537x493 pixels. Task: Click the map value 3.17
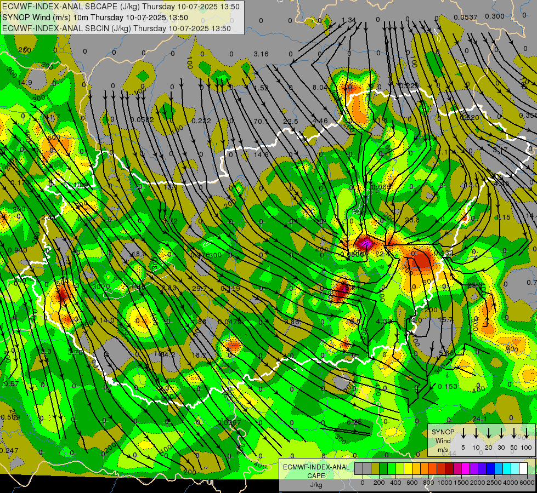(x=500, y=150)
